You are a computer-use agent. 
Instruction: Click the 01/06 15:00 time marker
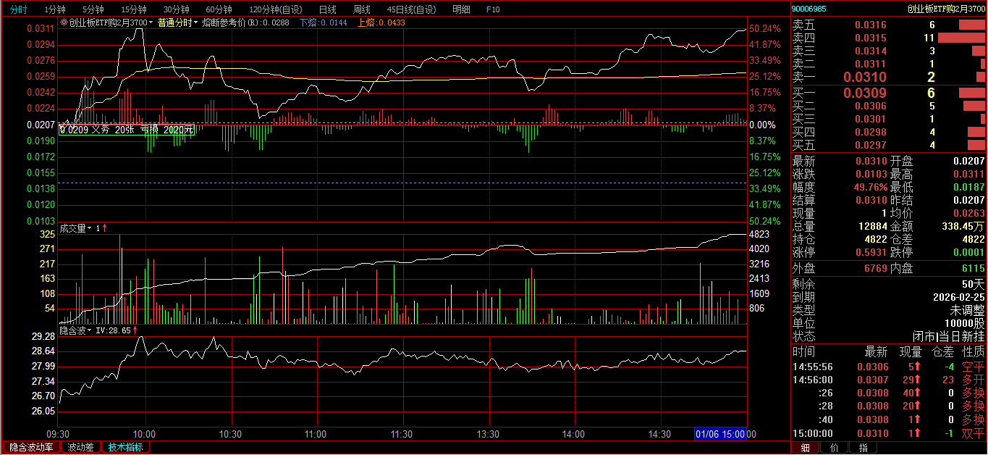pos(720,433)
